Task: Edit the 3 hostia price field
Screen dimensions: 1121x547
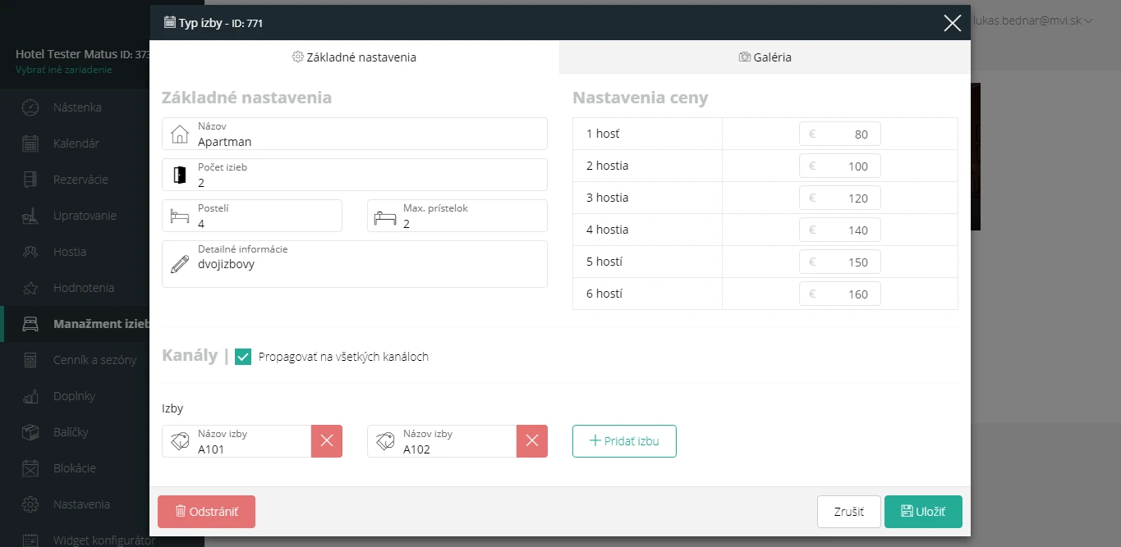Action: 840,198
